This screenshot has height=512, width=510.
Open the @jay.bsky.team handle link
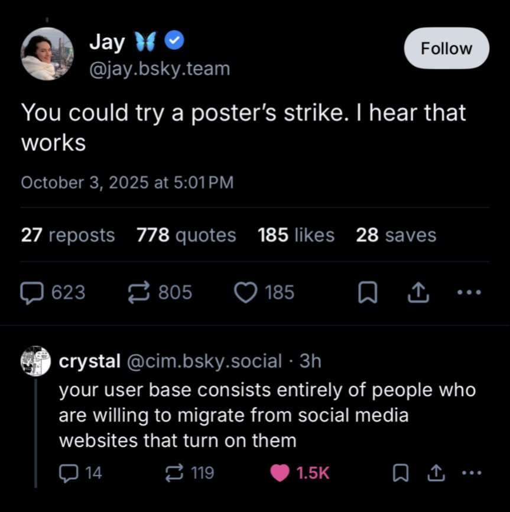(x=159, y=69)
